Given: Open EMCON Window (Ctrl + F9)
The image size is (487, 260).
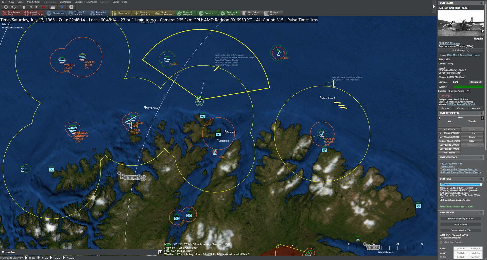Looking at the screenshot, I should pos(460,218).
